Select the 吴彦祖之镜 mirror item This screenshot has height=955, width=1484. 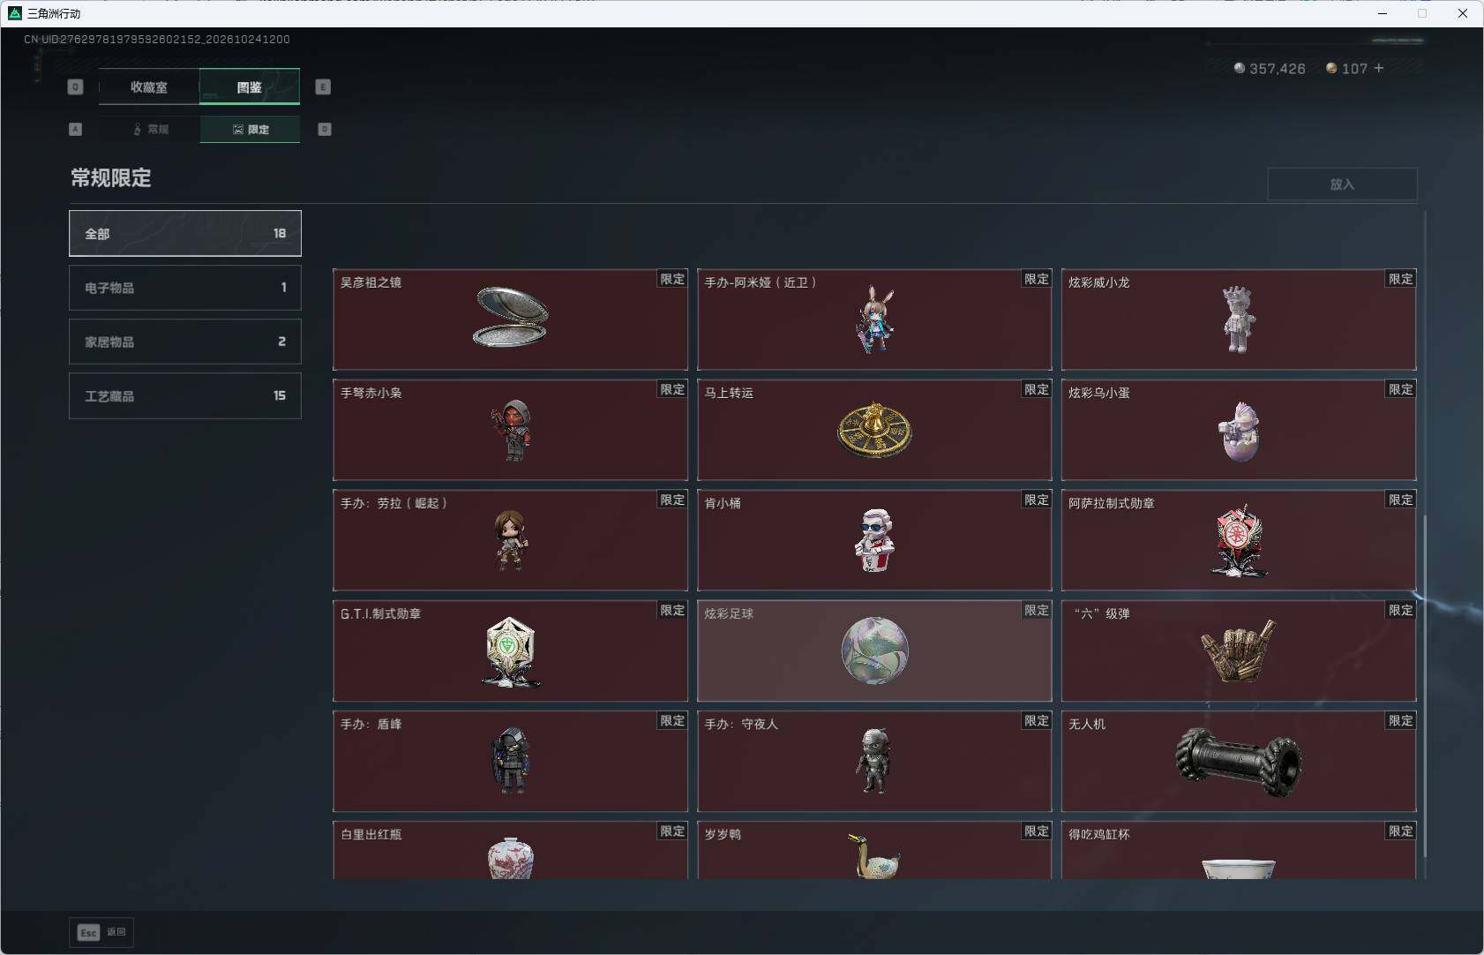point(510,320)
